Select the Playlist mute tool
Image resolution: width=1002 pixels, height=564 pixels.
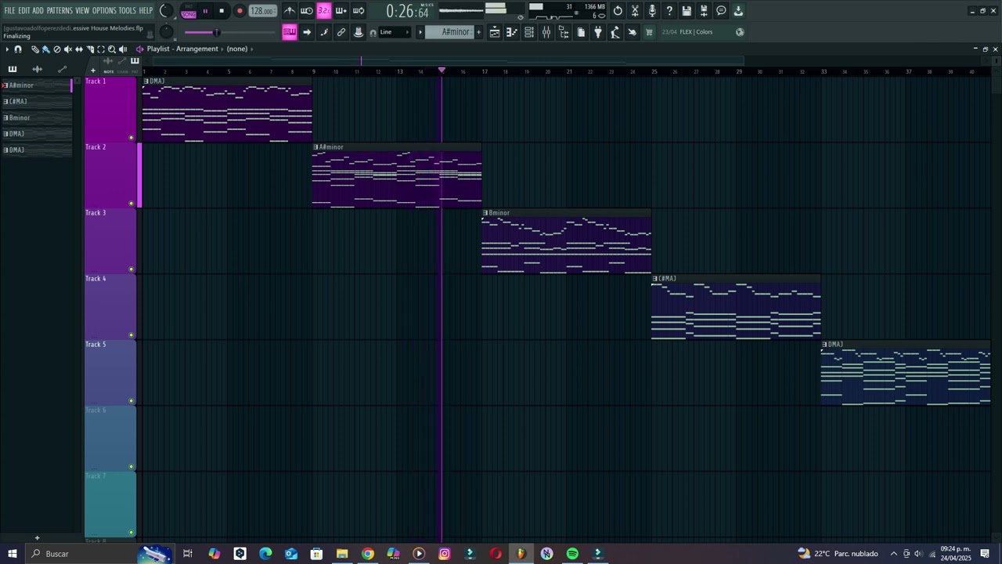click(x=67, y=49)
